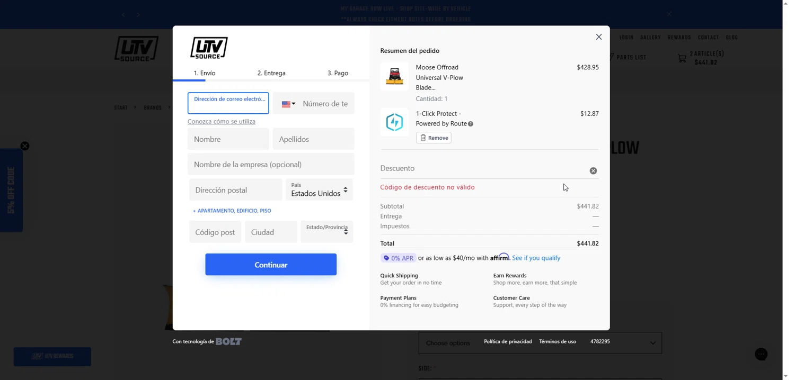The height and width of the screenshot is (380, 795).
Task: Click the page scrollbar down arrow
Action: (x=787, y=376)
